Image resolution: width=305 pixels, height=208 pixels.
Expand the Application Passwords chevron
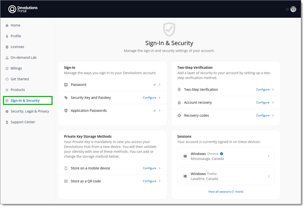coord(160,111)
